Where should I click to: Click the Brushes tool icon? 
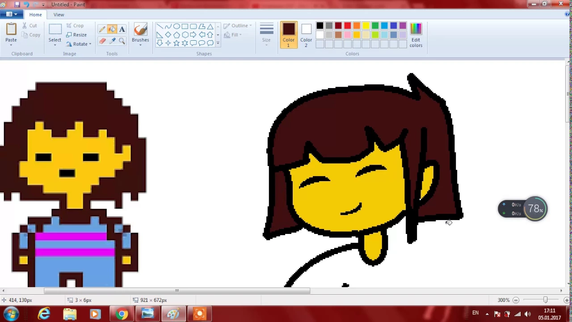click(140, 30)
